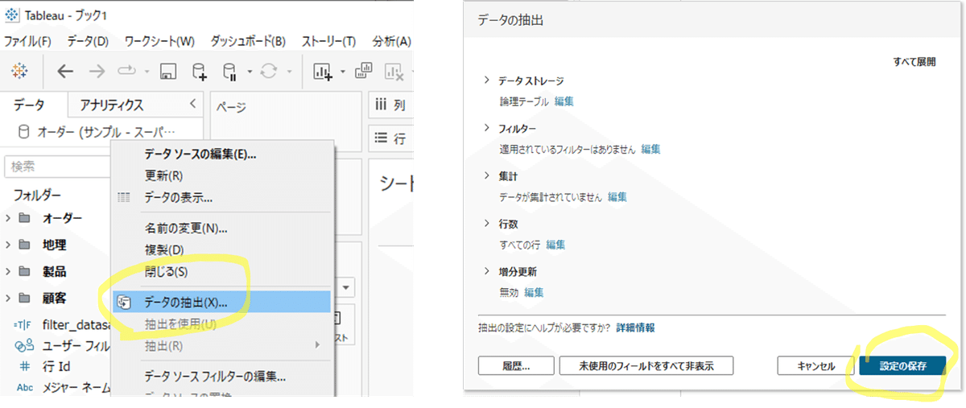Click the New Worksheet chart-plus icon
966x408 pixels.
pyautogui.click(x=323, y=72)
